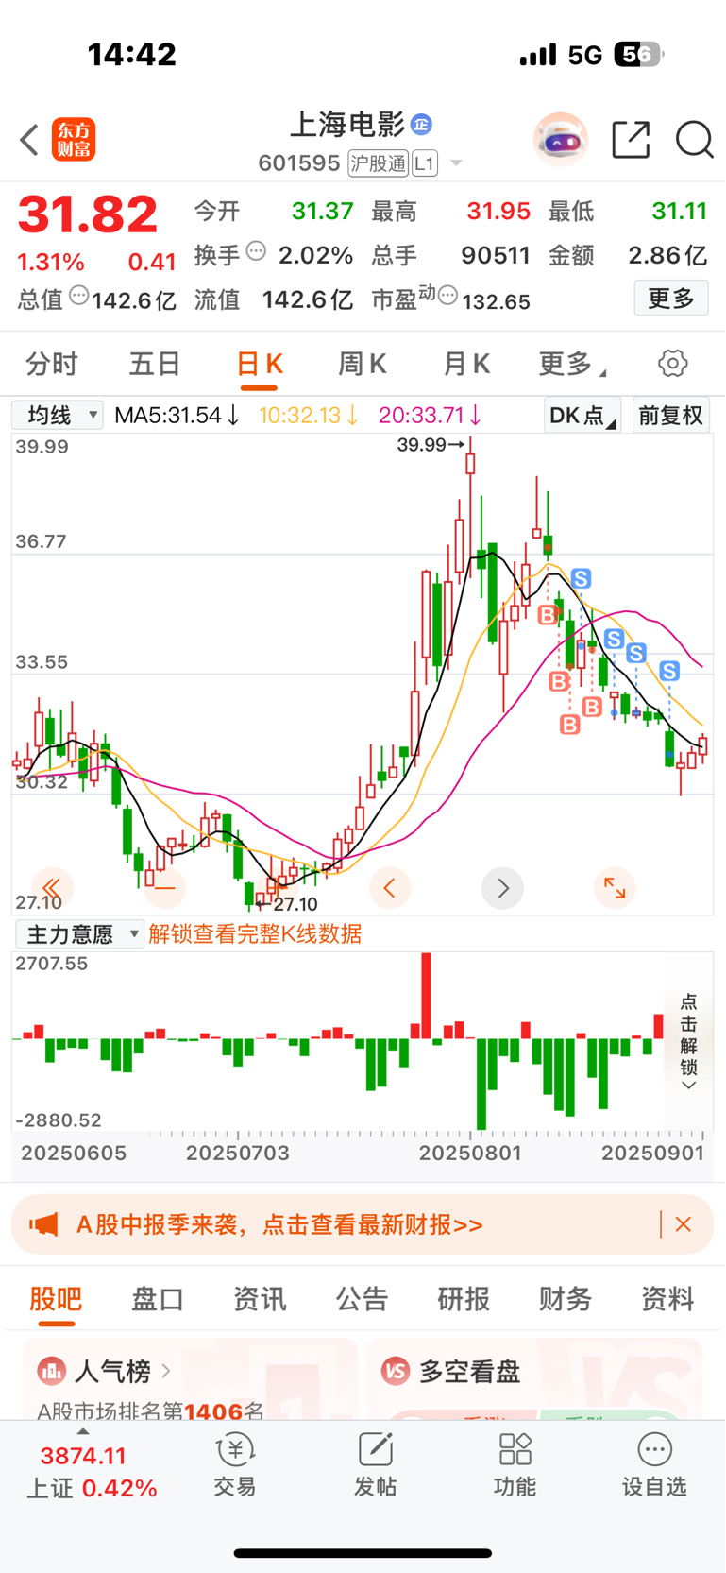Switch to the 公告 tab

pos(362,1299)
